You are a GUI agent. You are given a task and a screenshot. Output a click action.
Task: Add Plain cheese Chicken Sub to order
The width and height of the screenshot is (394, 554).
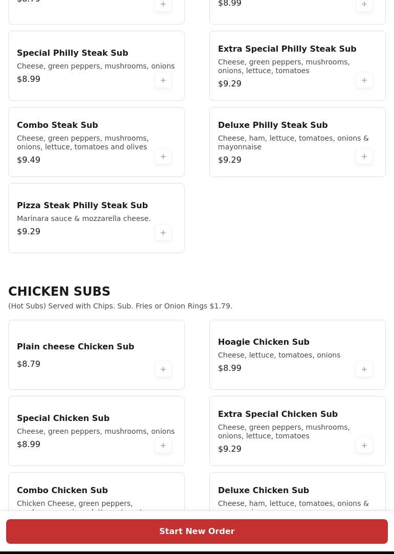click(163, 369)
